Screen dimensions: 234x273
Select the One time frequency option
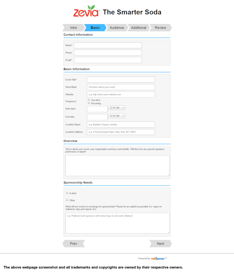coord(89,100)
